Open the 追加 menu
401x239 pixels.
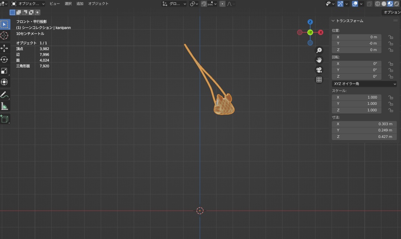tap(80, 4)
